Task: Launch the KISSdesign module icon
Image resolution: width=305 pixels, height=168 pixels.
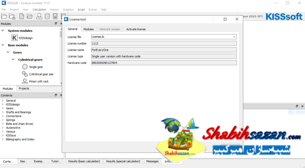Action: 15,37
